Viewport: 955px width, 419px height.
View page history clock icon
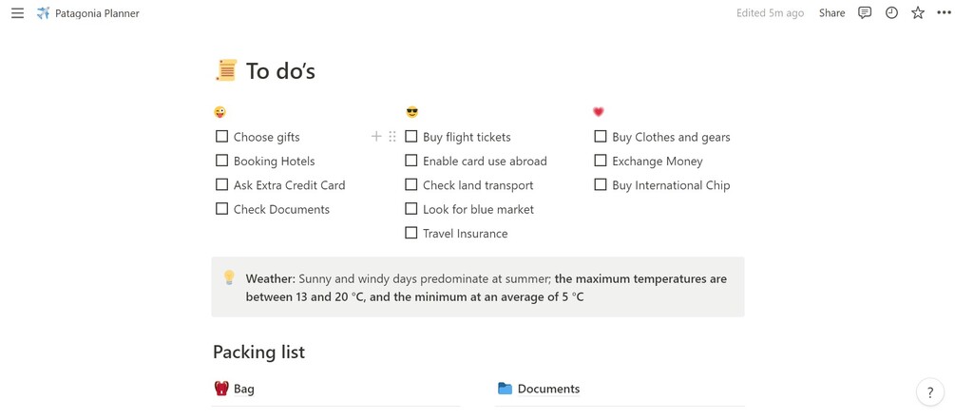pos(891,13)
